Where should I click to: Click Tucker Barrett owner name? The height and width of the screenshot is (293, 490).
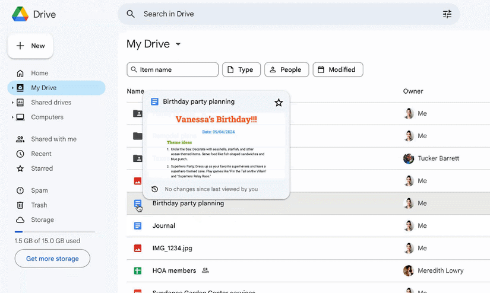coord(438,158)
